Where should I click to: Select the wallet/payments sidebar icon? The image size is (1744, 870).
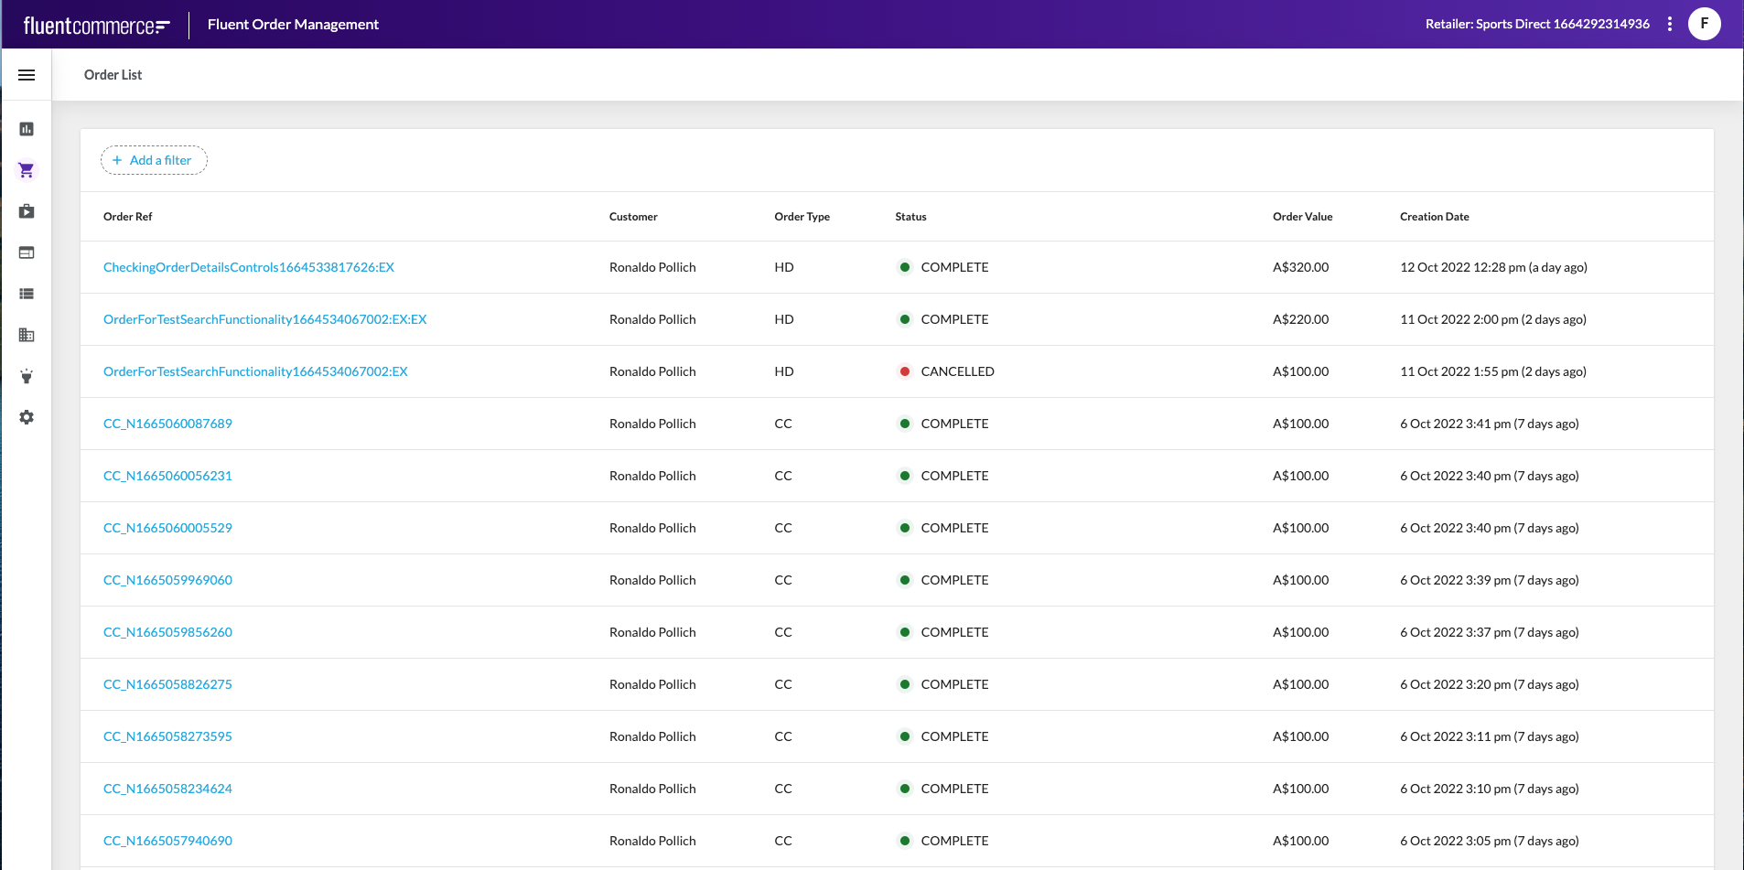click(27, 252)
